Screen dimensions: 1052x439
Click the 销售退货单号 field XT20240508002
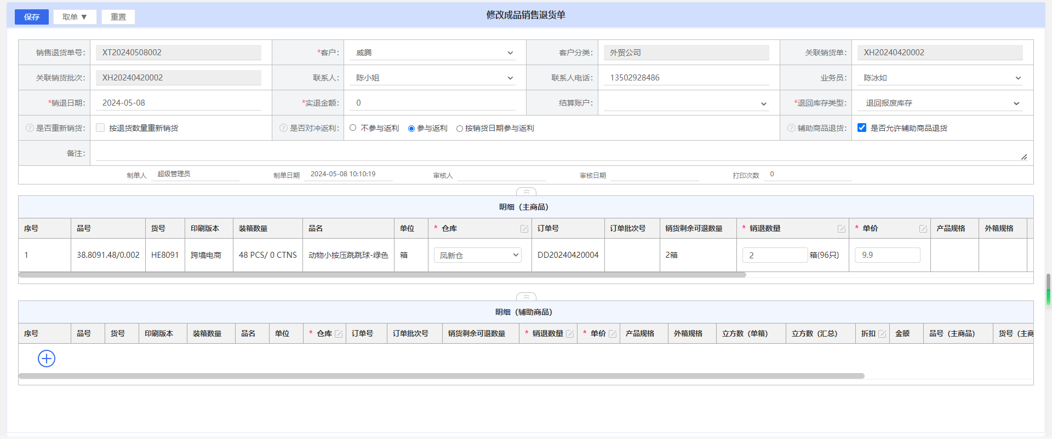click(x=179, y=53)
